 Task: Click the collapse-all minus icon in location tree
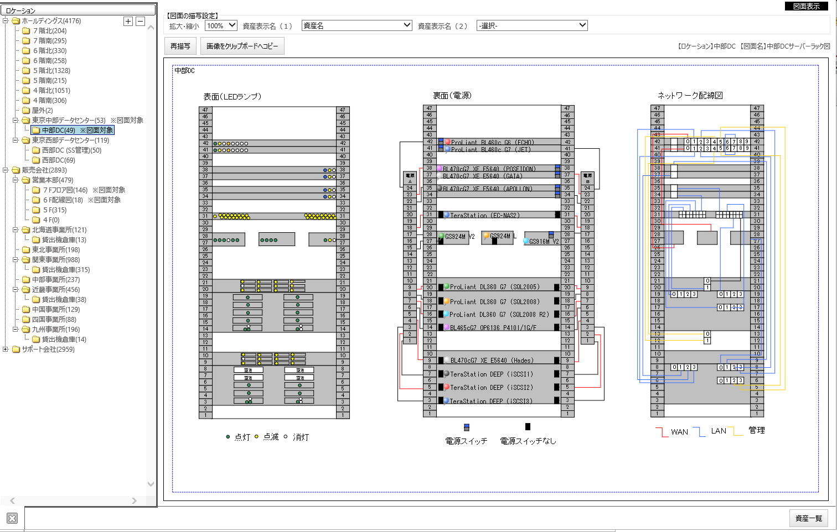(x=141, y=21)
